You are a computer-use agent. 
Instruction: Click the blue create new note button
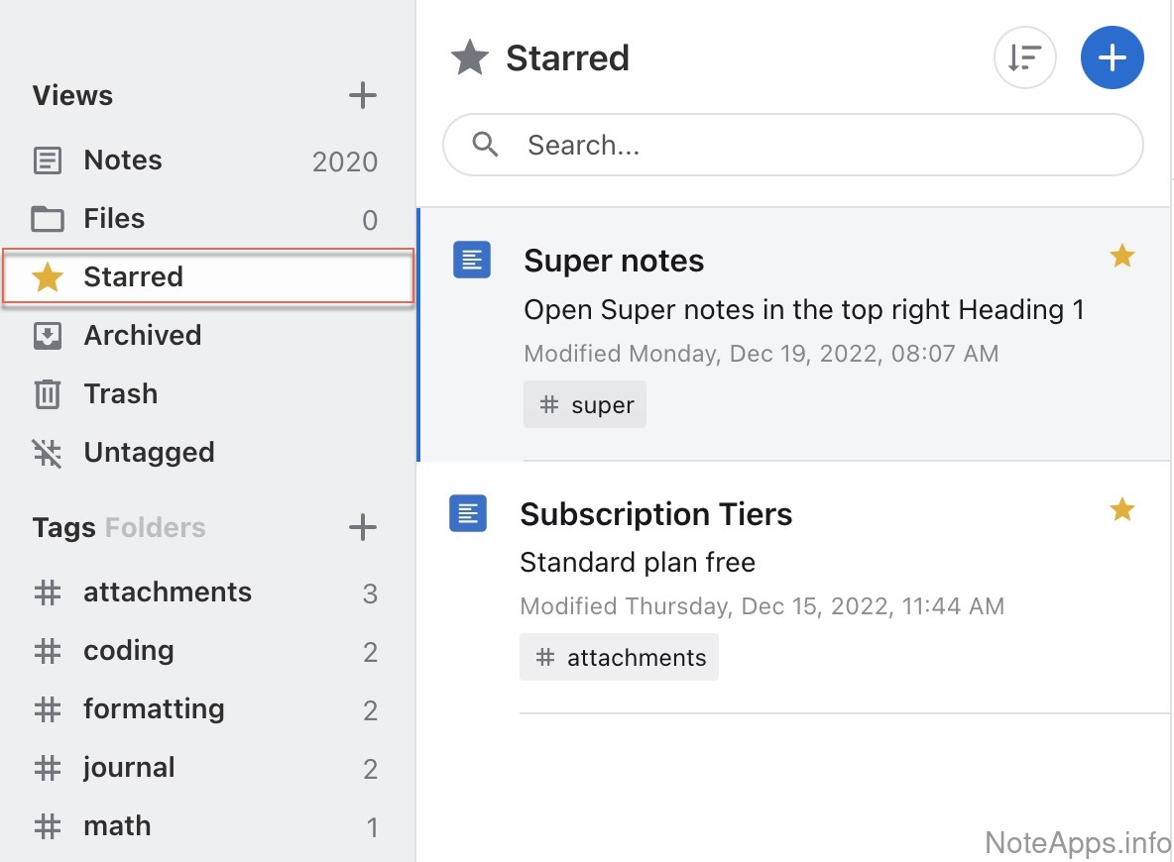pos(1112,58)
